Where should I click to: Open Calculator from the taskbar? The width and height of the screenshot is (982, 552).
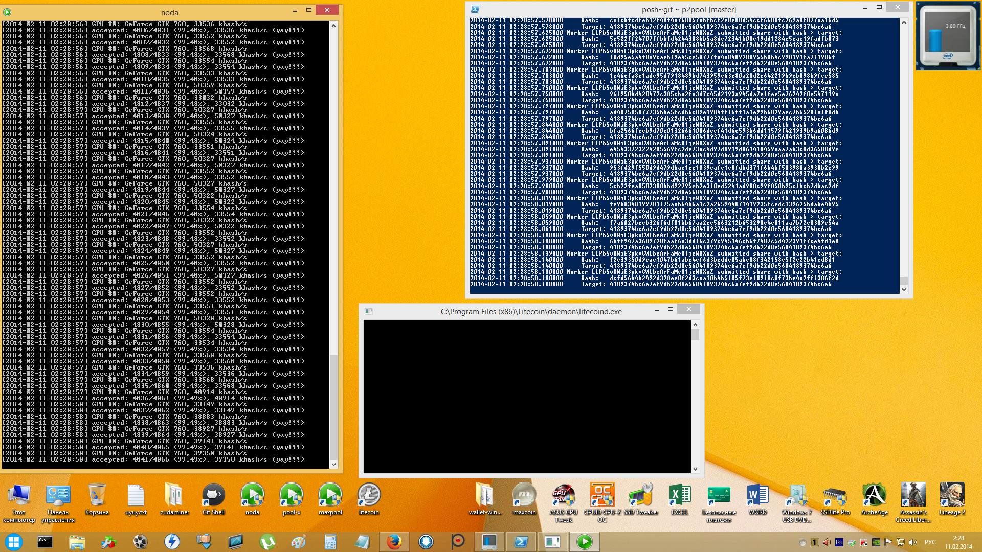coord(330,542)
